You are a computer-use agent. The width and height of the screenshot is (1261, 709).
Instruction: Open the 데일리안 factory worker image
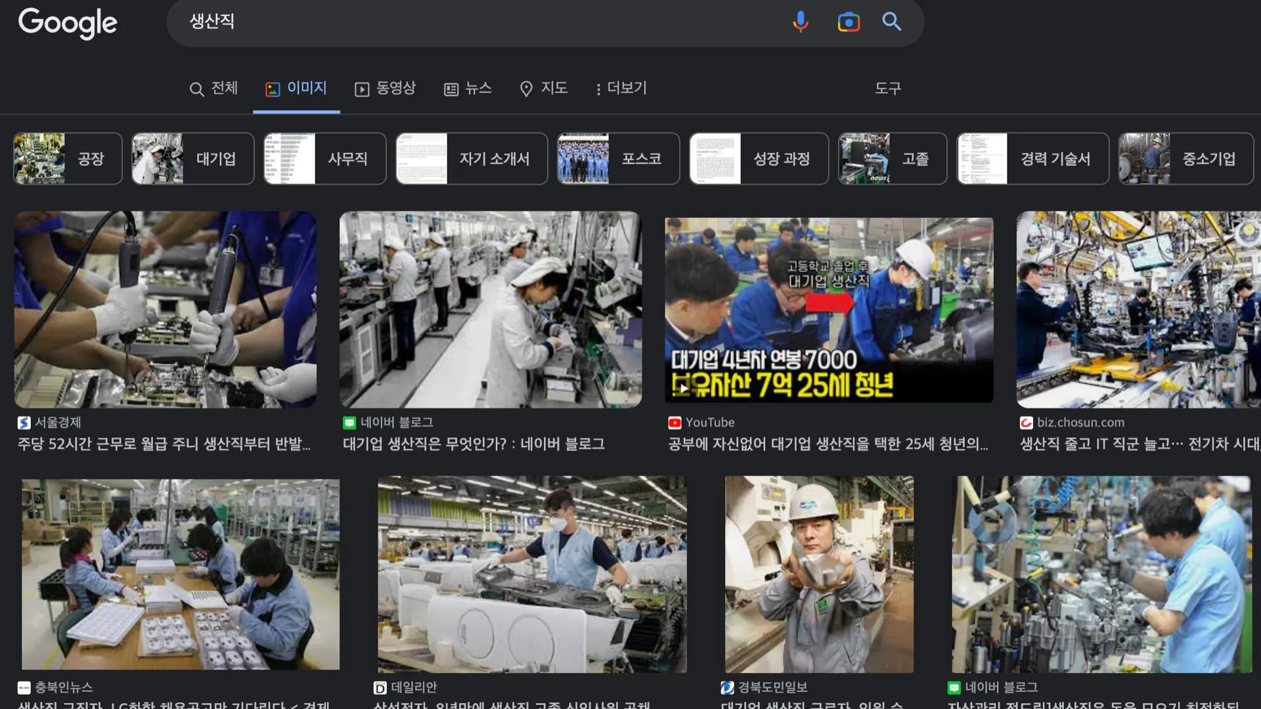532,574
